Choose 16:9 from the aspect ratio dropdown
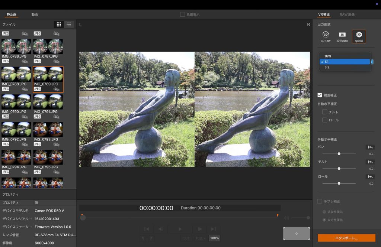381x247 pixels. pyautogui.click(x=328, y=56)
